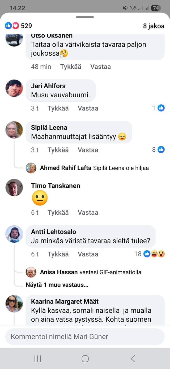The width and height of the screenshot is (170, 369).
Task: Open the like reaction on Jari Ahlfors' comment
Action: pyautogui.click(x=161, y=108)
